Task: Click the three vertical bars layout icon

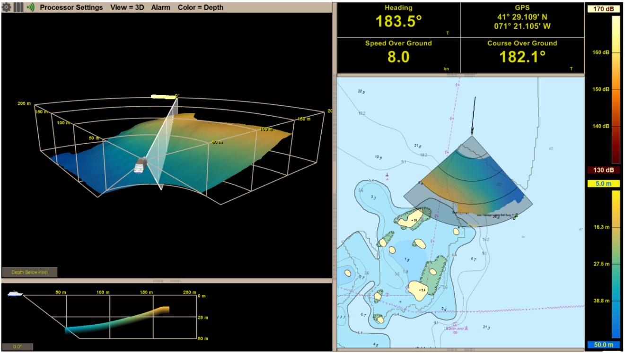Action: click(x=18, y=8)
